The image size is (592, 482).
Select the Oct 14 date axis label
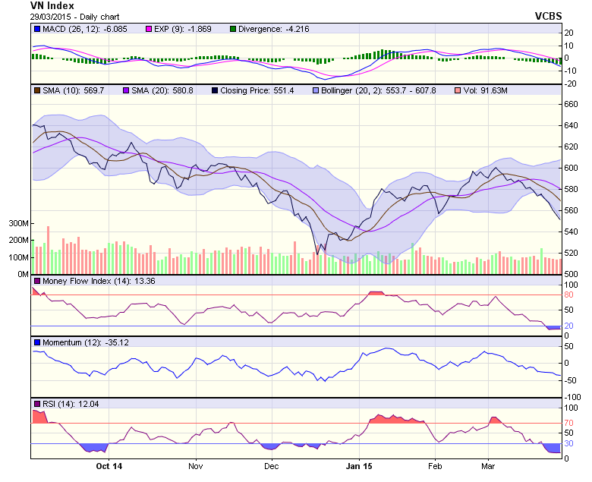(x=109, y=466)
